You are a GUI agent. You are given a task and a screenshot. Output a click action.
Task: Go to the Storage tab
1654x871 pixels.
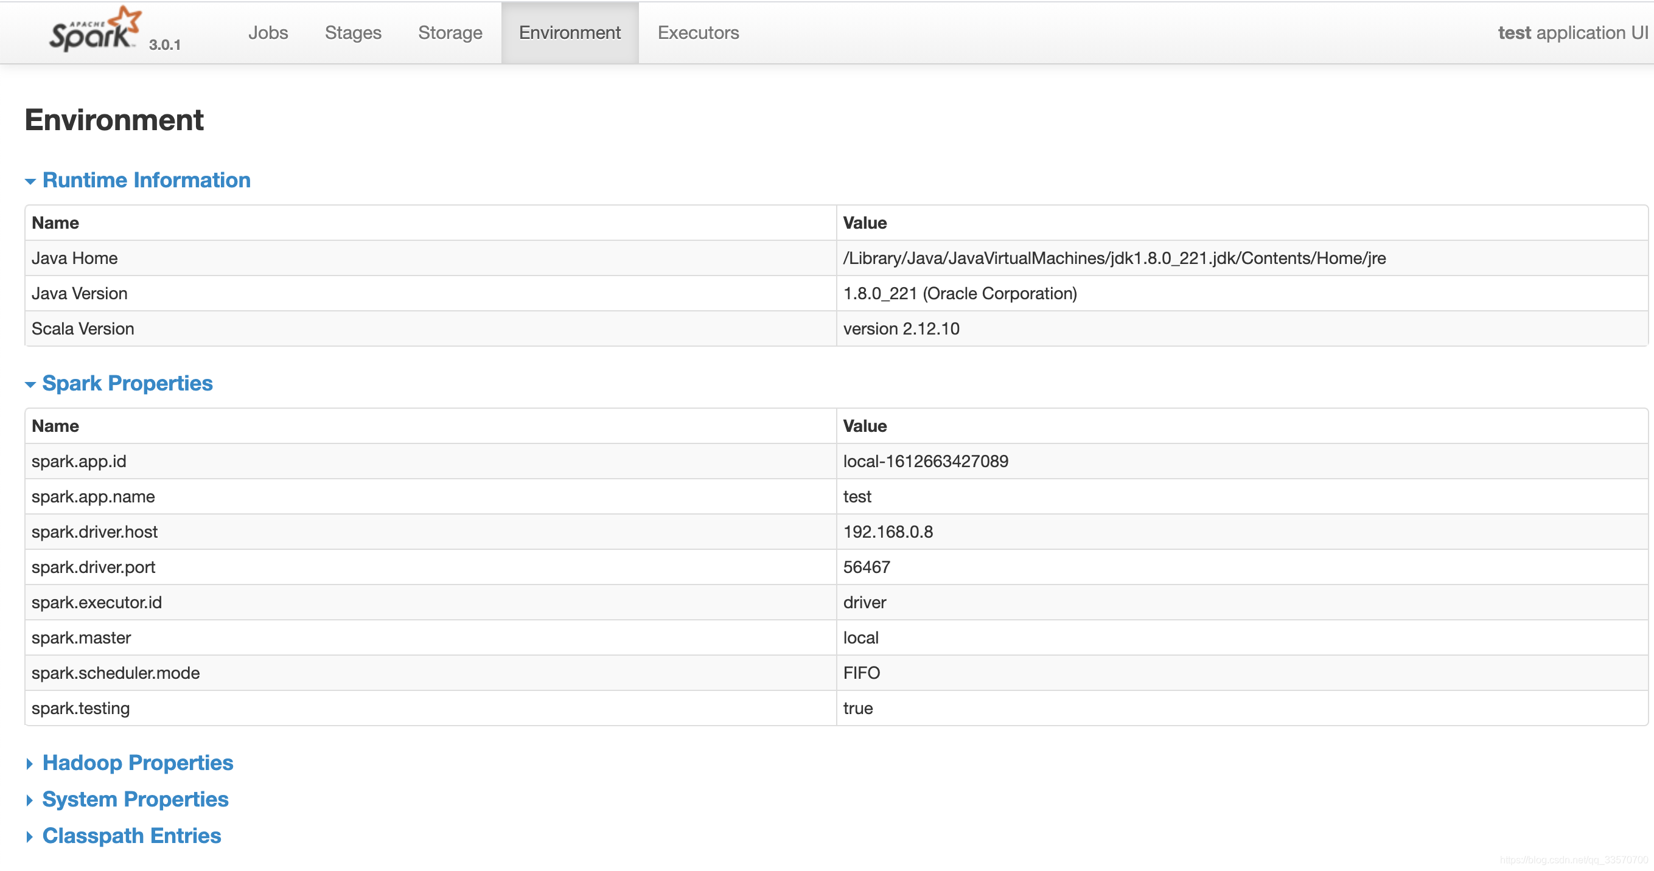pyautogui.click(x=450, y=33)
